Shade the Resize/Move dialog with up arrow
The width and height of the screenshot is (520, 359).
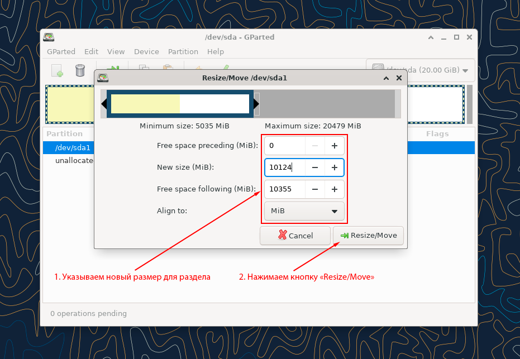(386, 78)
